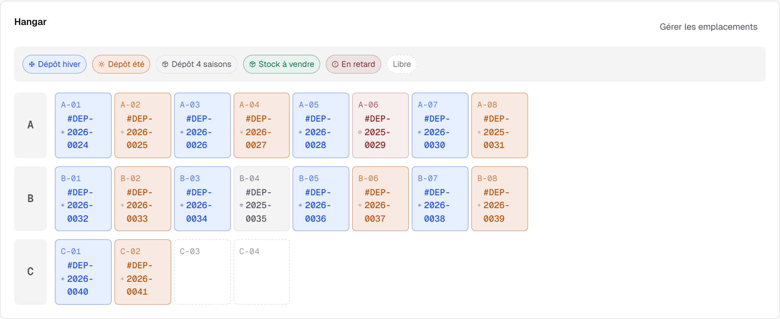The width and height of the screenshot is (780, 319).
Task: Click the alert icon in En retard chip
Action: click(335, 64)
